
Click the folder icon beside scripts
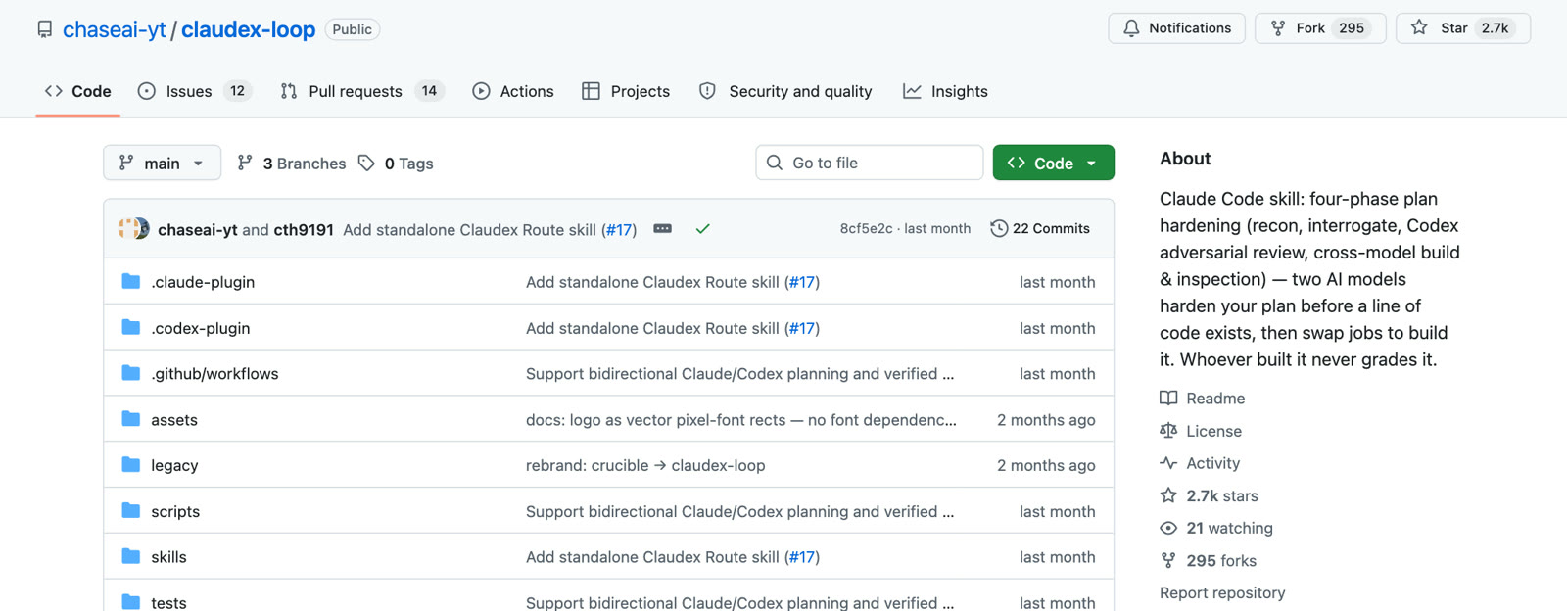point(131,510)
